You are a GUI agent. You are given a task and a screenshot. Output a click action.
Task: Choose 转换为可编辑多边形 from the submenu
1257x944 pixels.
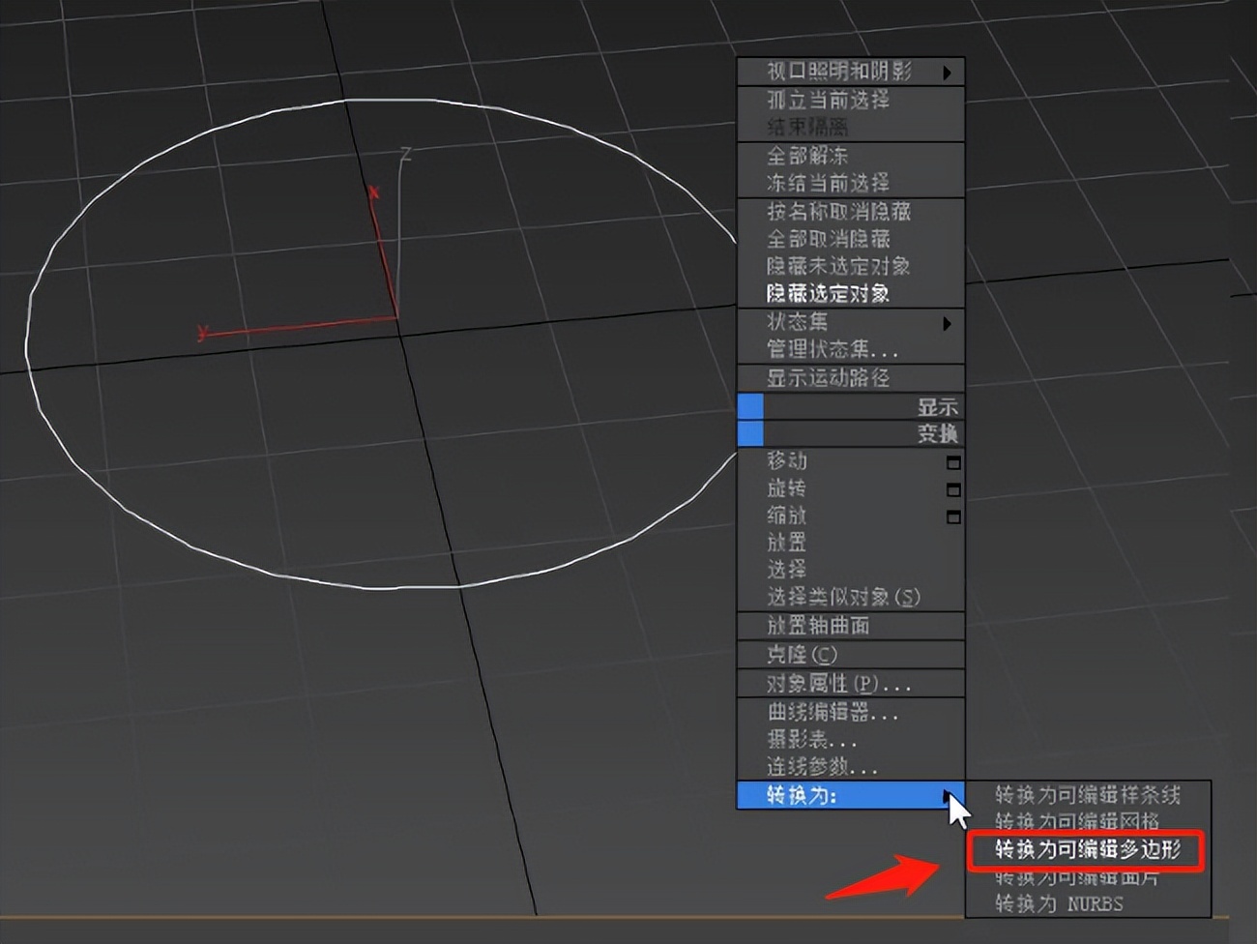point(1087,850)
